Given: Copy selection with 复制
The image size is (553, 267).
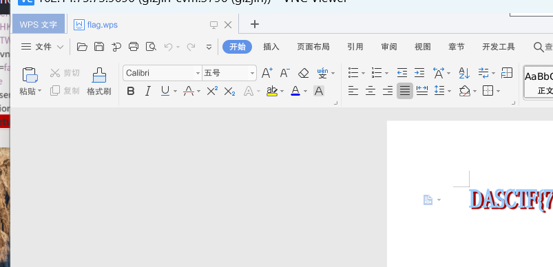Looking at the screenshot, I should point(65,91).
